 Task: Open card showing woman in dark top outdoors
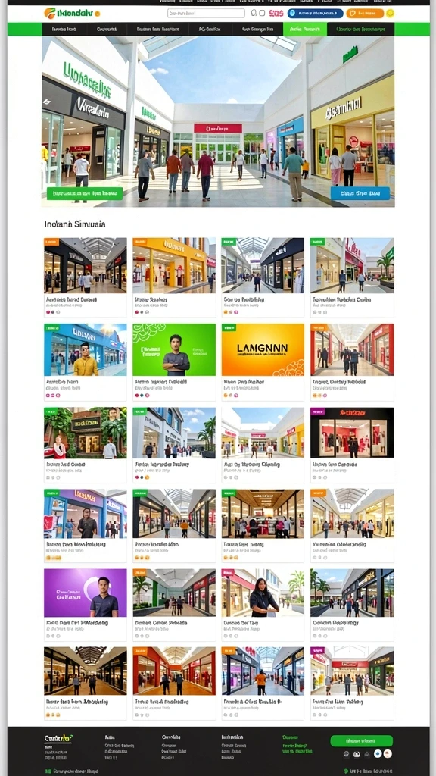pos(263,593)
